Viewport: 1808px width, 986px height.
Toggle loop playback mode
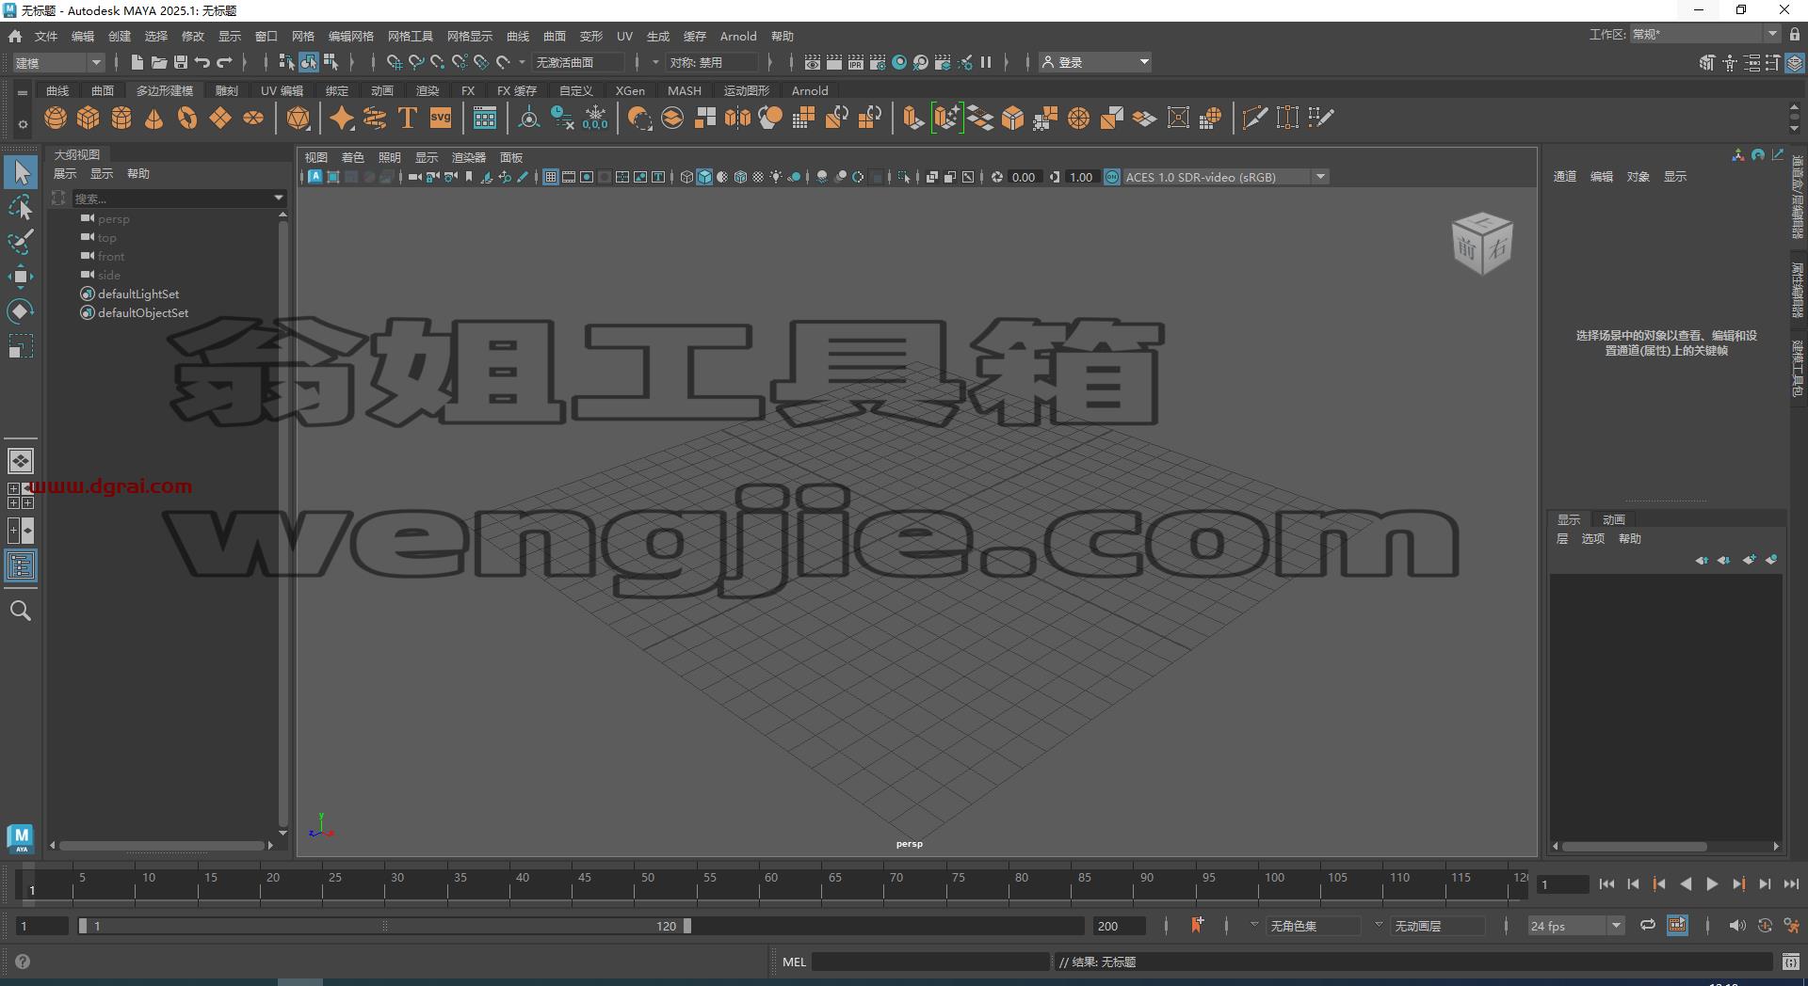click(x=1648, y=926)
